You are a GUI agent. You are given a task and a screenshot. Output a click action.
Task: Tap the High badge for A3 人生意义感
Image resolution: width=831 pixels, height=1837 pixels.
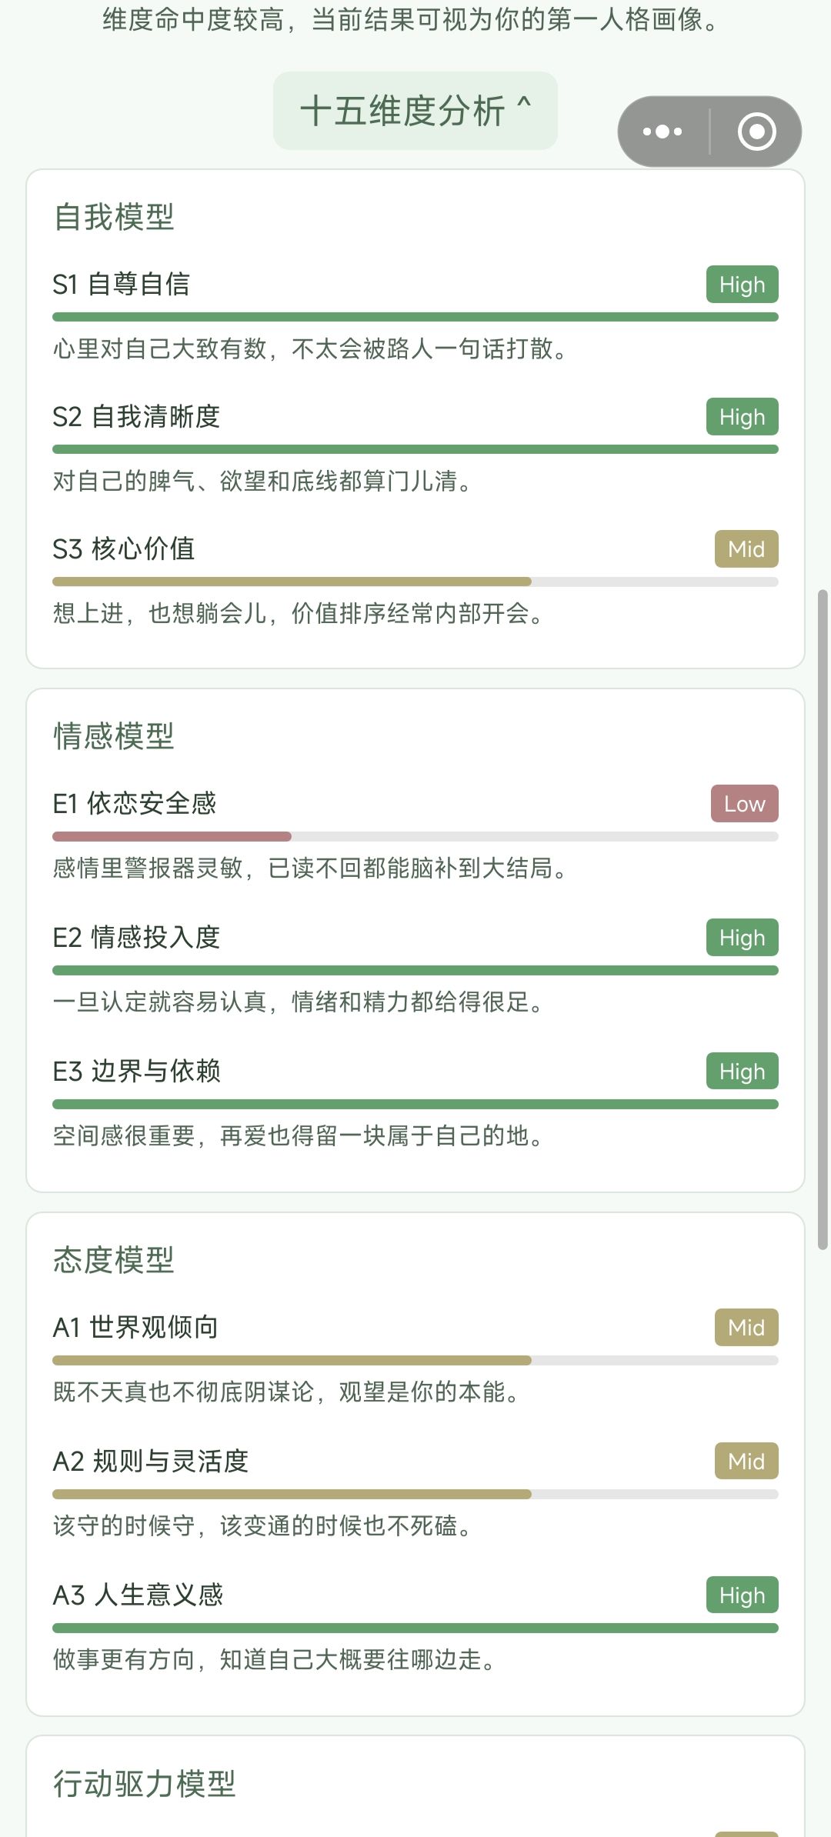pyautogui.click(x=743, y=1595)
